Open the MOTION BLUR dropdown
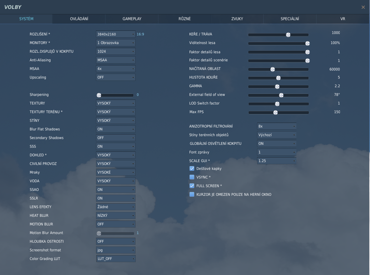This screenshot has width=370, height=275. [x=116, y=224]
